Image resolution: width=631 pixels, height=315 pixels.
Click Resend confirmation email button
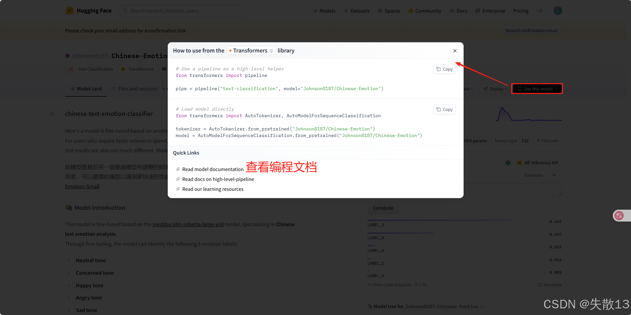coord(531,30)
